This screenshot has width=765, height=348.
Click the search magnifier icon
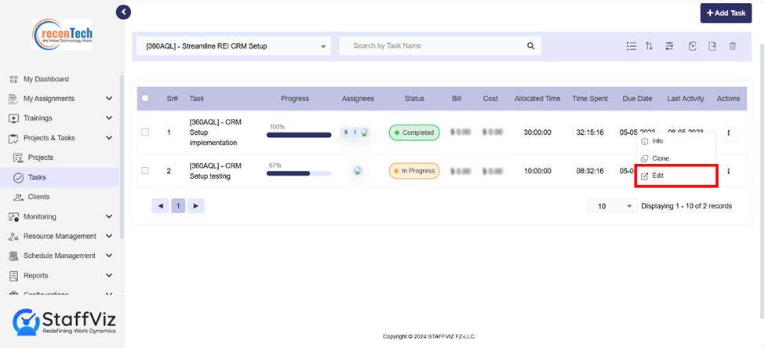coord(531,45)
